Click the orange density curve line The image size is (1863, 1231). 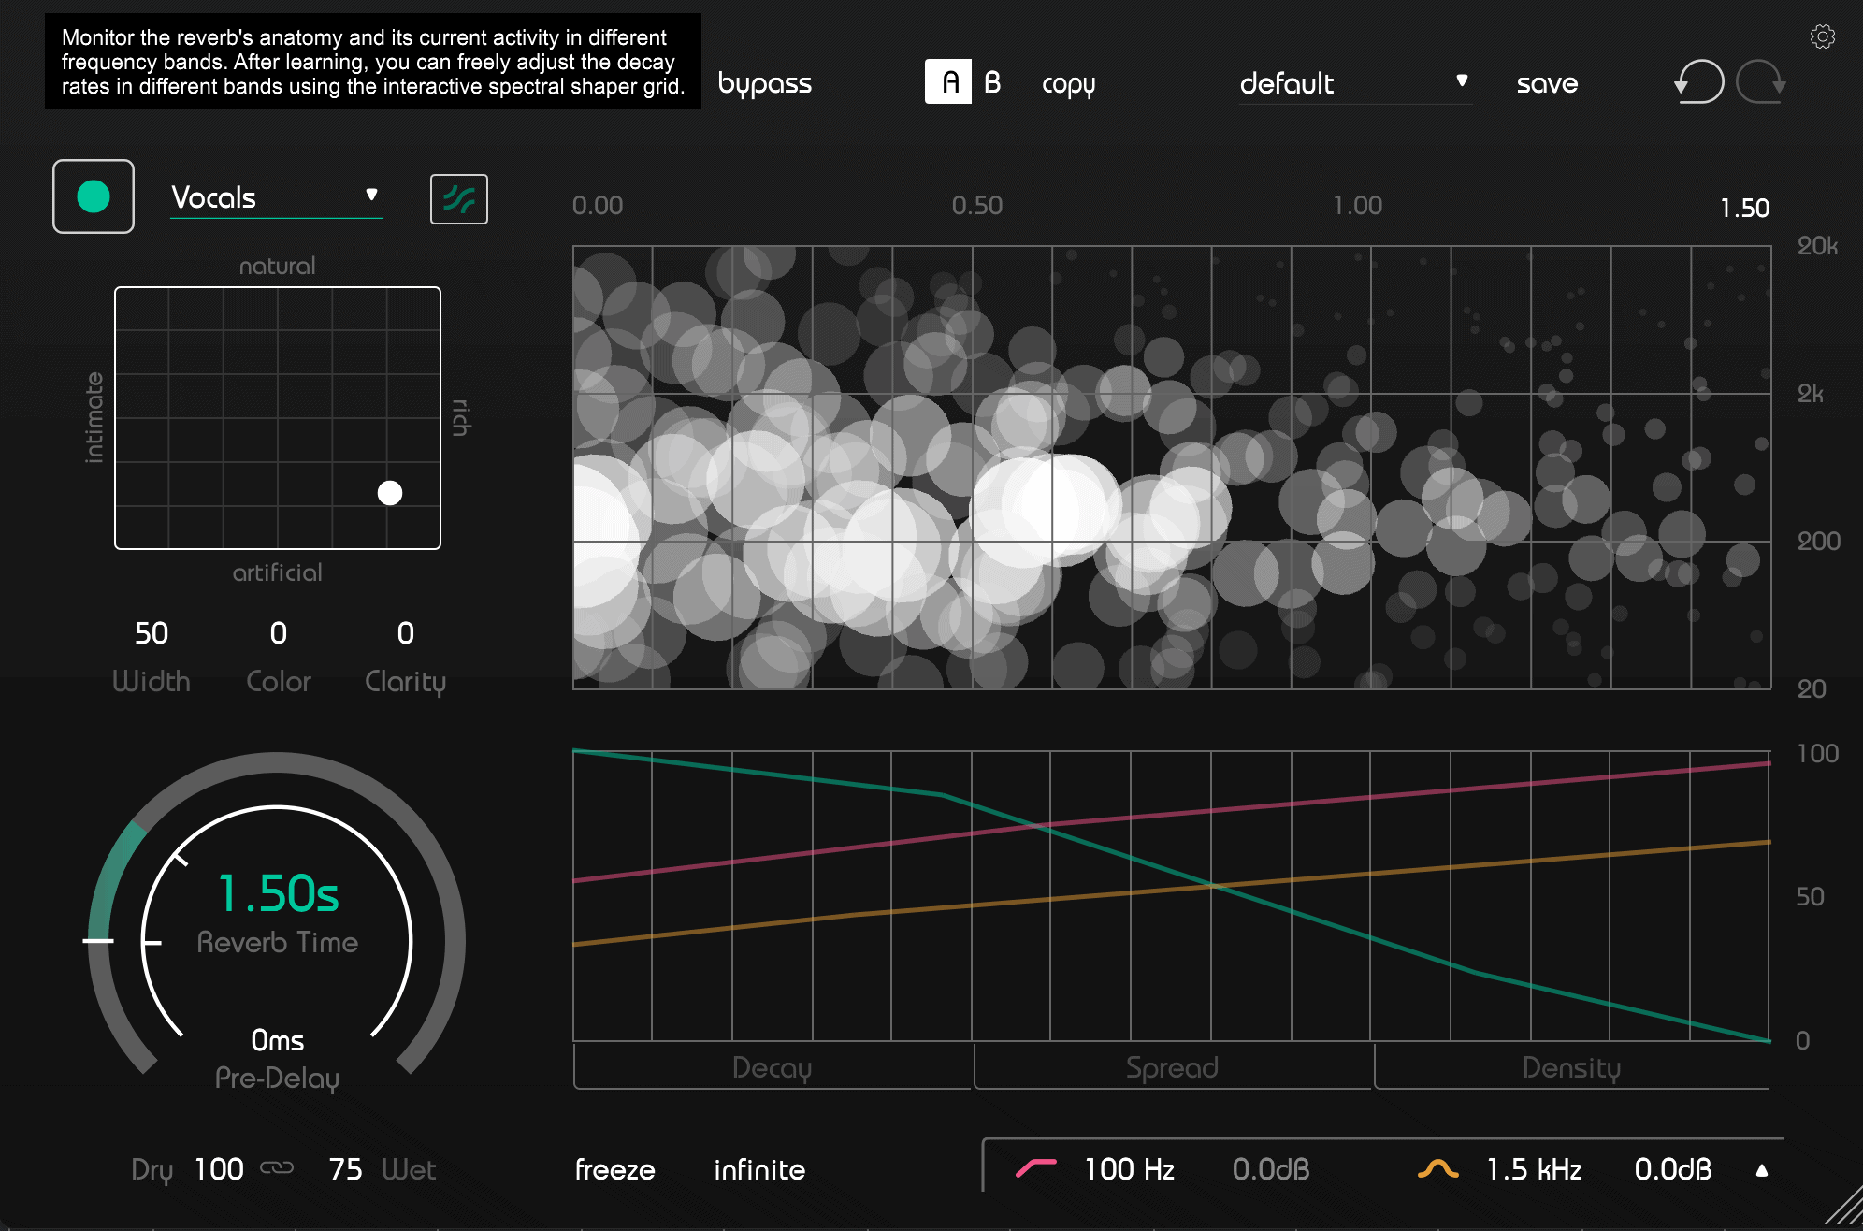coord(1171,890)
